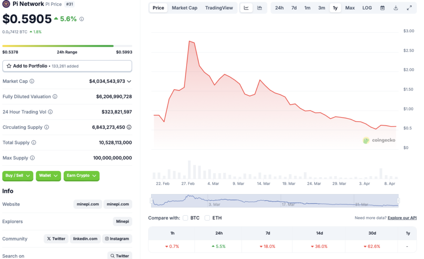This screenshot has height=259, width=424.
Task: Expand Market Cap details chevron
Action: tap(129, 81)
